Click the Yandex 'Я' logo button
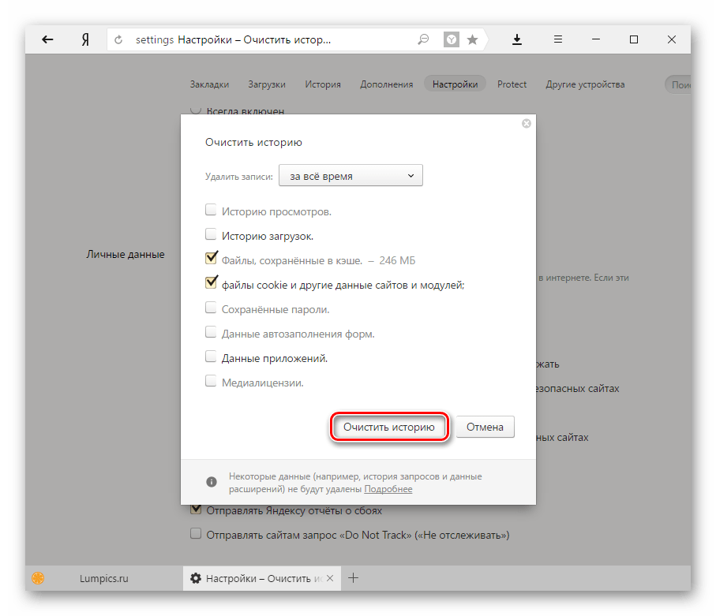 85,39
